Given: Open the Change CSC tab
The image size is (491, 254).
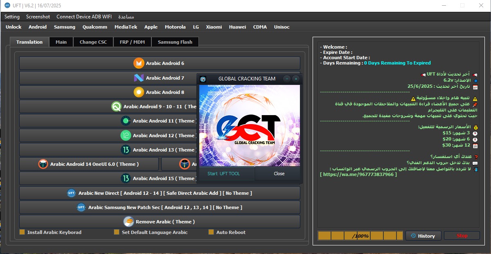Looking at the screenshot, I should pos(93,42).
